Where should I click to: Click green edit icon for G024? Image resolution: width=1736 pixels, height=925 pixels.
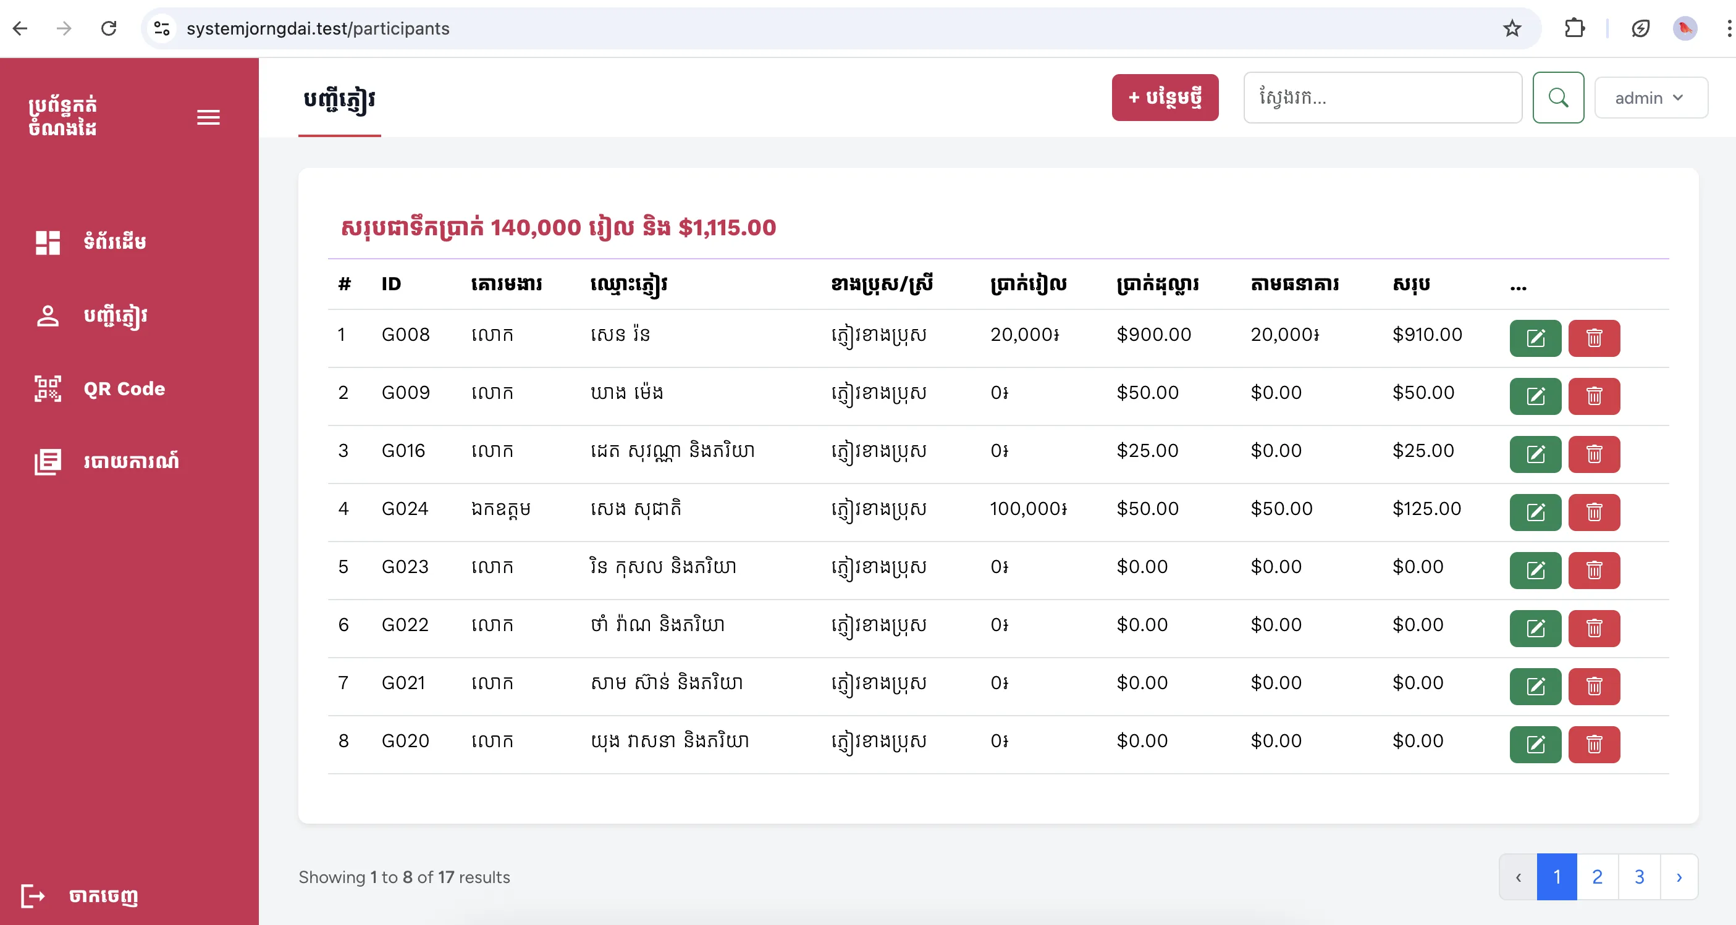pos(1535,512)
